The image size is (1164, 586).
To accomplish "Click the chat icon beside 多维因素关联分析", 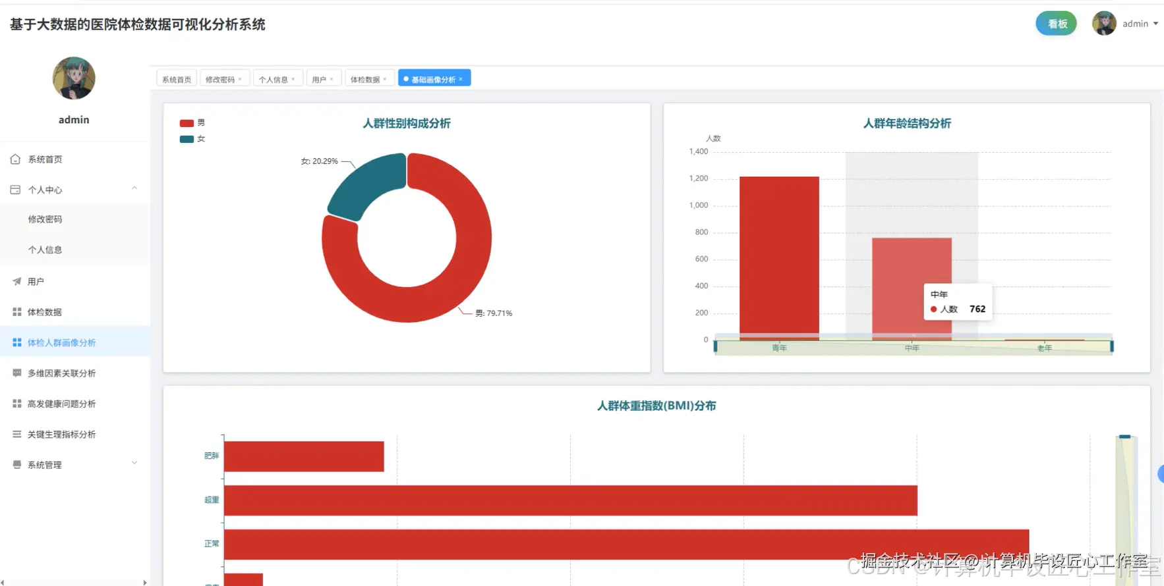I will (x=16, y=373).
